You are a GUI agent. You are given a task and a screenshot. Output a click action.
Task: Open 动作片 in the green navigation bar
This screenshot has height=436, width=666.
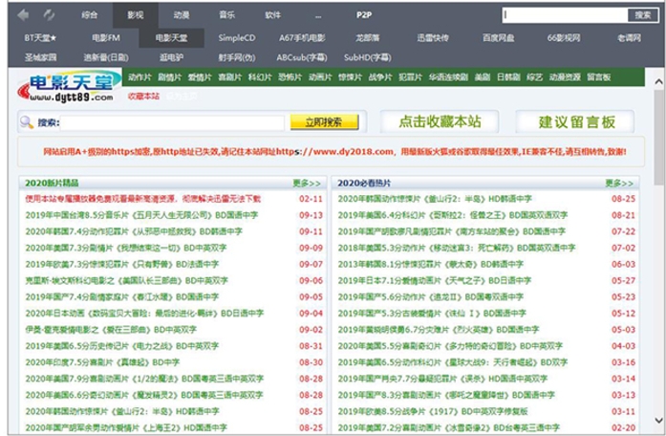click(x=140, y=76)
